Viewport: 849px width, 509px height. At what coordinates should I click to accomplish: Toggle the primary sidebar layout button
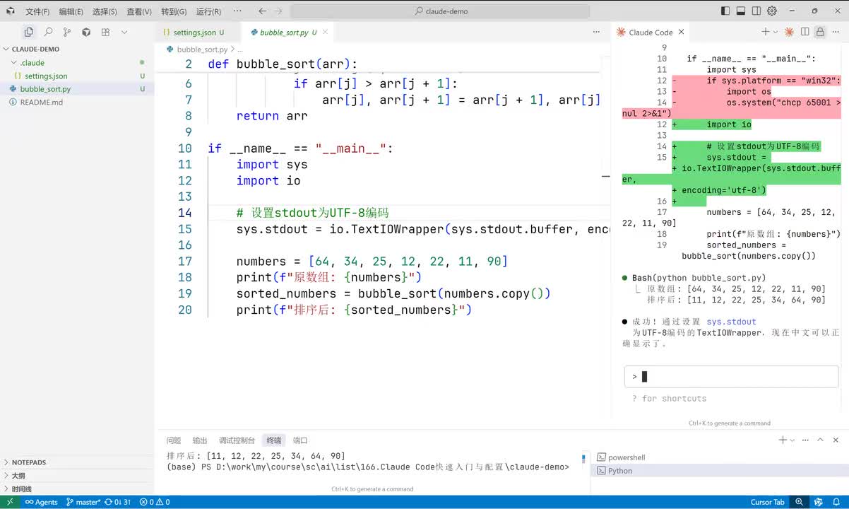725,11
